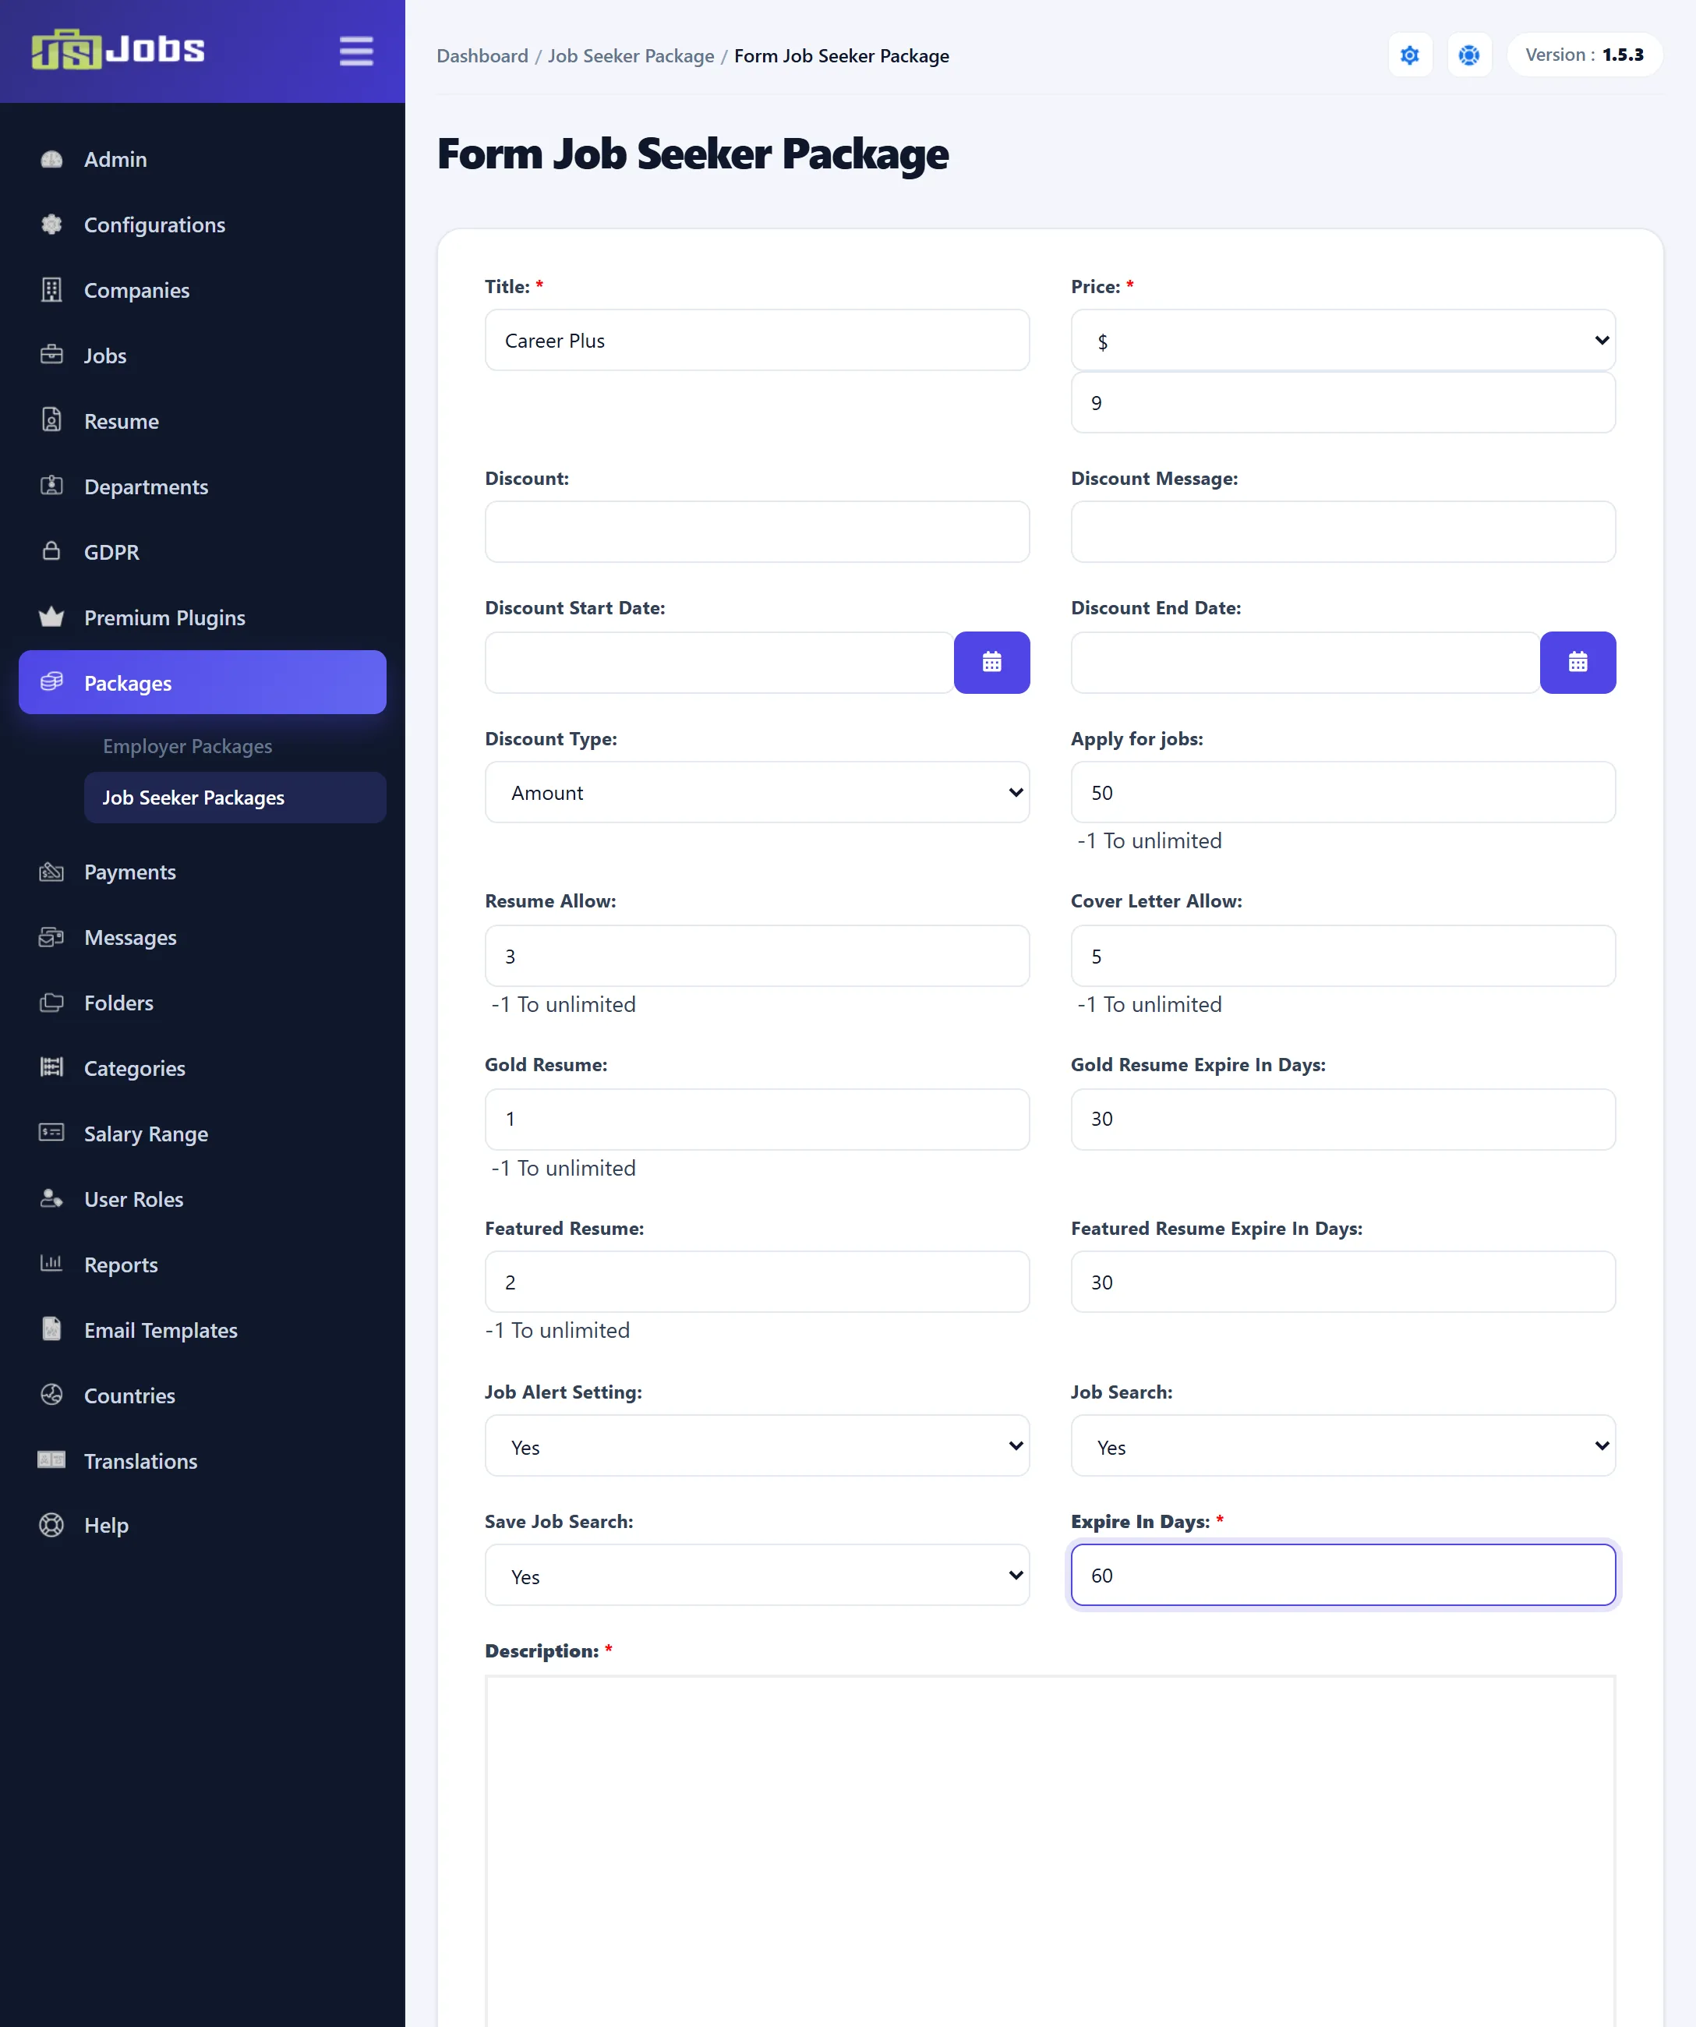This screenshot has height=2027, width=1696.
Task: Open the Price currency dropdown
Action: (x=1343, y=340)
